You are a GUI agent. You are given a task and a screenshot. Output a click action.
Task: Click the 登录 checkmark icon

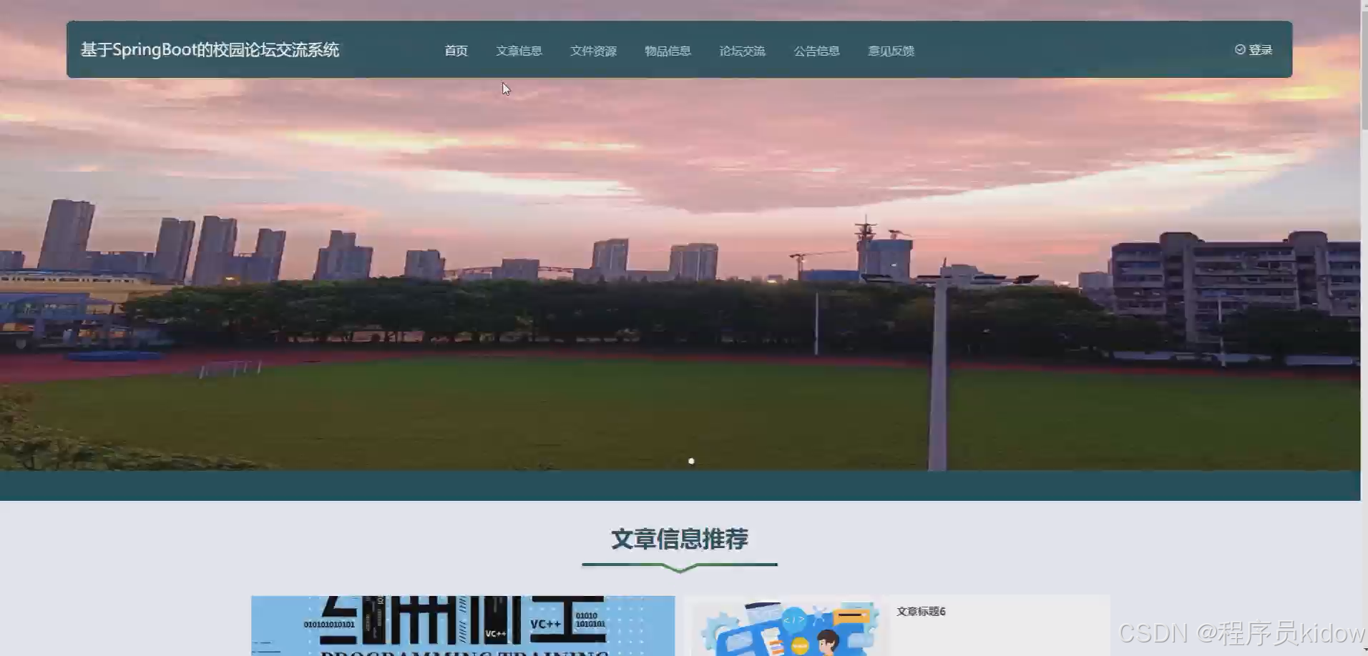pyautogui.click(x=1239, y=49)
